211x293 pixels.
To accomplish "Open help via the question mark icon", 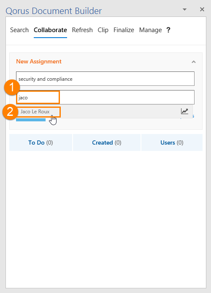I will [x=168, y=30].
